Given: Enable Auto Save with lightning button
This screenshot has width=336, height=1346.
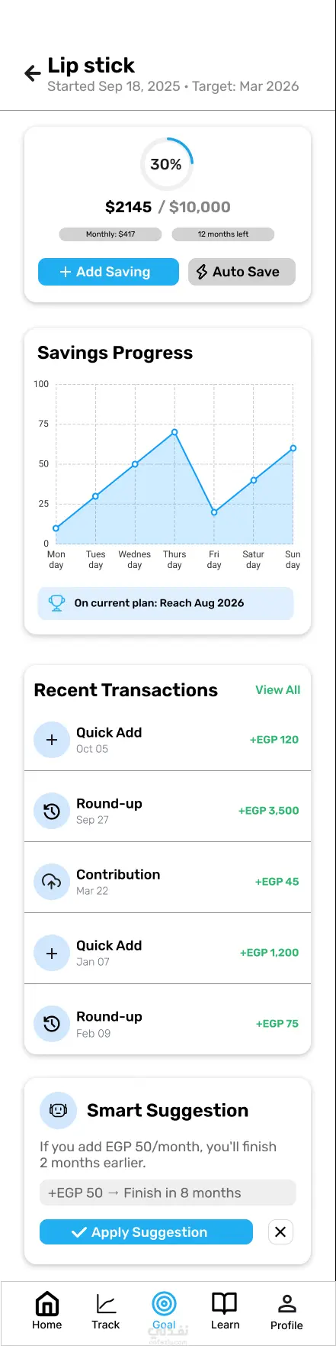Looking at the screenshot, I should [242, 272].
